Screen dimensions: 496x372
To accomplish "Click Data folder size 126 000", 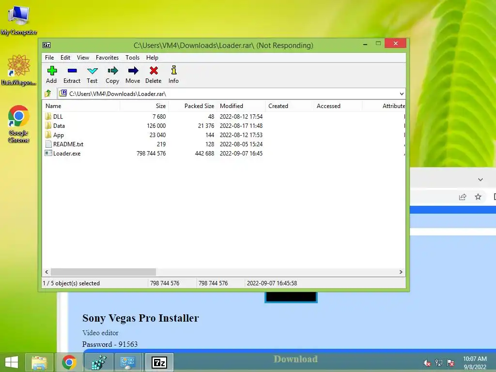I will pyautogui.click(x=156, y=125).
